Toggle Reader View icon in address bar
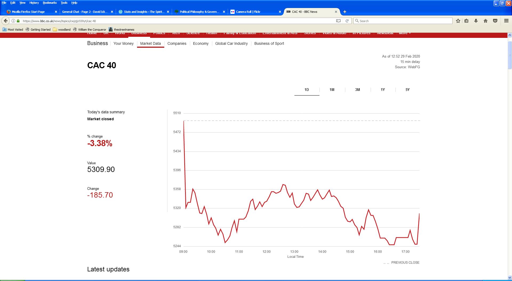 coord(338,21)
